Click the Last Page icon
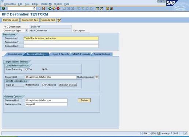The width and height of the screenshot is (189, 137). tap(91, 8)
